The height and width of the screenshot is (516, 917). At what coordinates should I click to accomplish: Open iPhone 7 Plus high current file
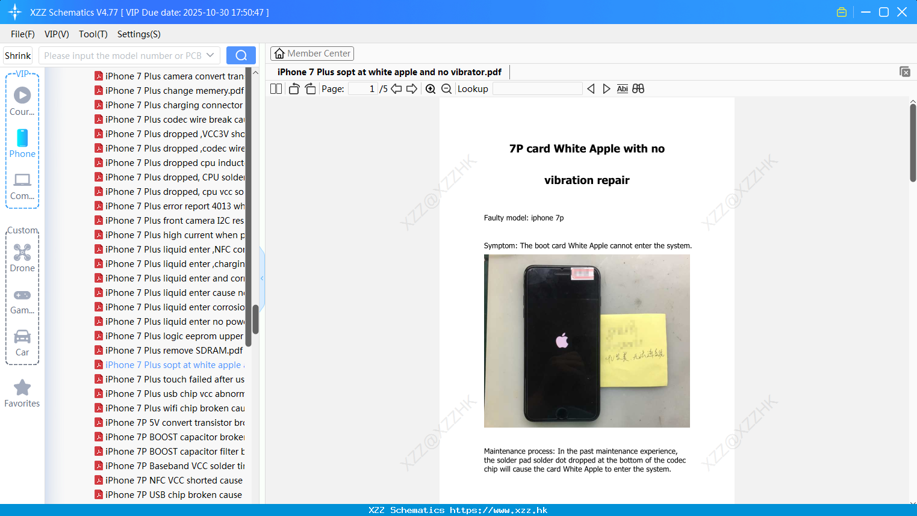click(169, 235)
